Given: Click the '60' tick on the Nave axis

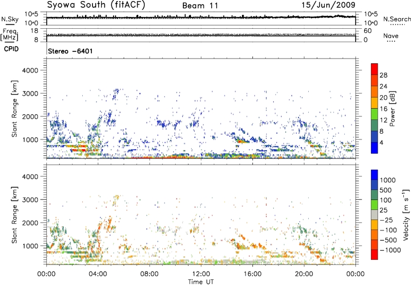Looking at the screenshot, I should pyautogui.click(x=367, y=31).
